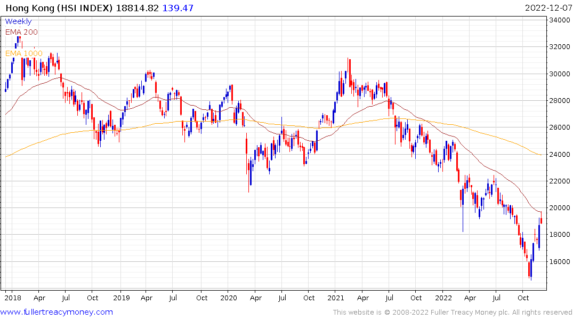Click the EMA 1000 legend label
The image size is (573, 320).
[x=24, y=53]
